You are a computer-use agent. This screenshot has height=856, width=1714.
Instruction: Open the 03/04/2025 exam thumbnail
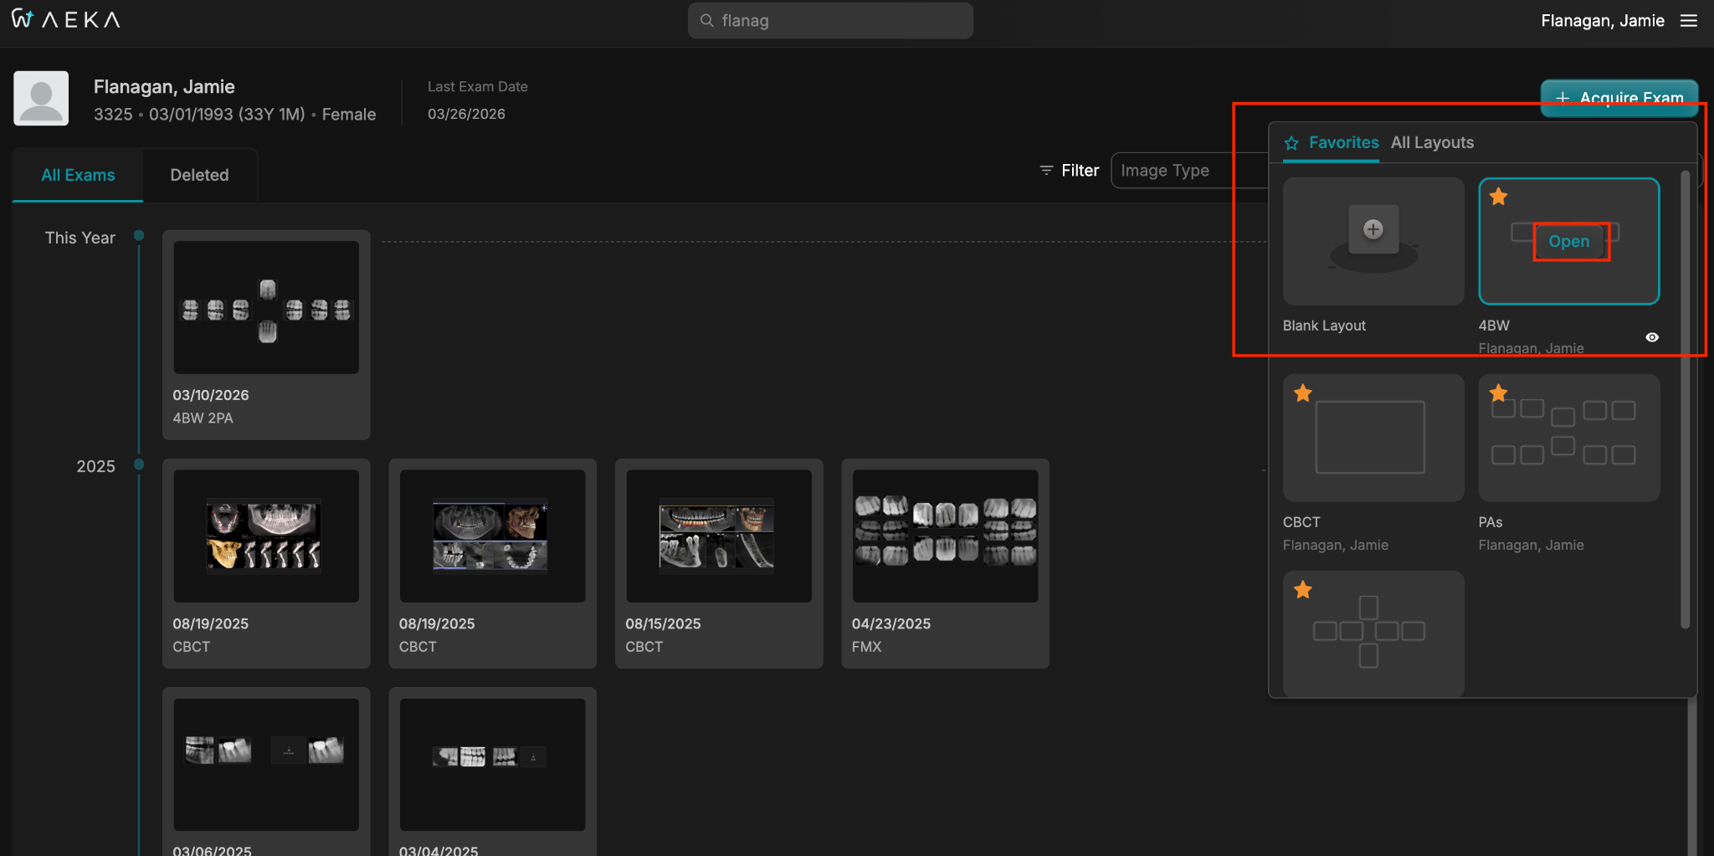(492, 765)
